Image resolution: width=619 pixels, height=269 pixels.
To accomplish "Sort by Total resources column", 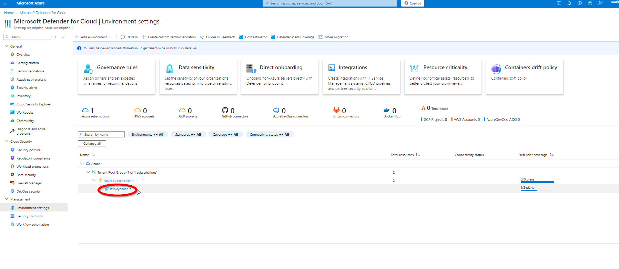I will click(x=405, y=155).
